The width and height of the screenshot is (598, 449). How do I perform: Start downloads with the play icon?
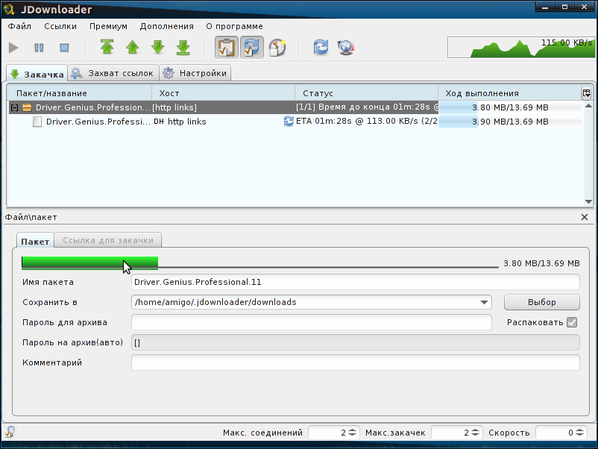(x=13, y=48)
